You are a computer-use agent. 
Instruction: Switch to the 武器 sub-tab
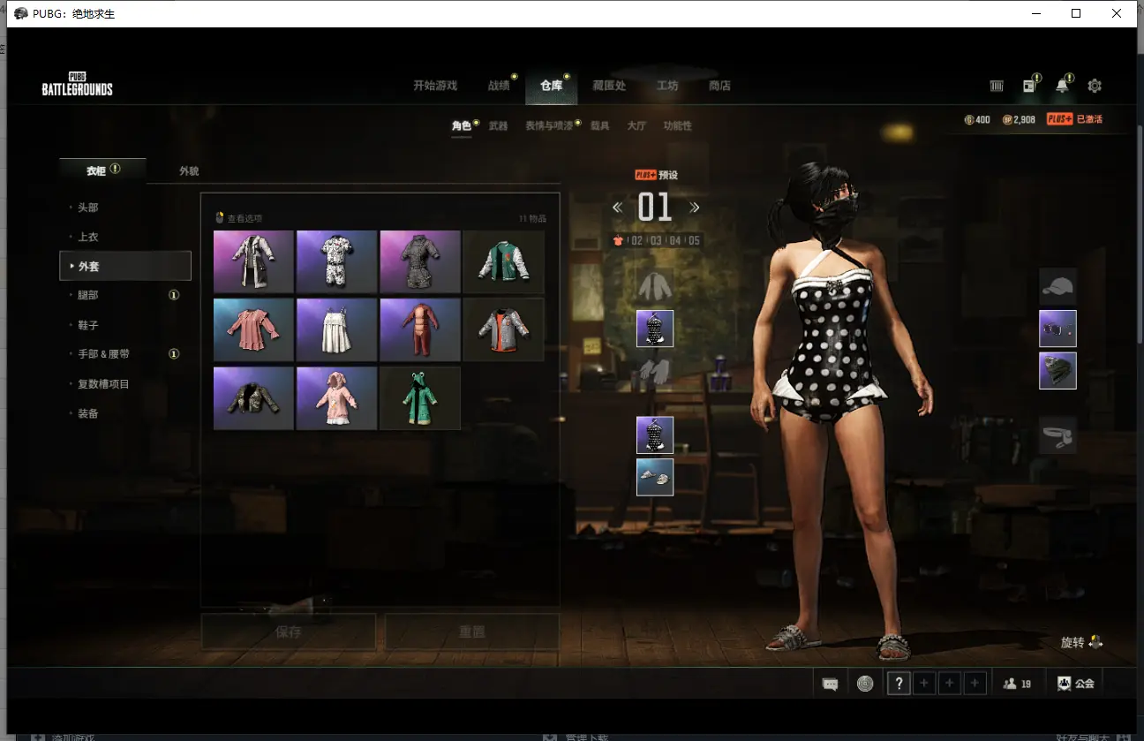point(498,125)
